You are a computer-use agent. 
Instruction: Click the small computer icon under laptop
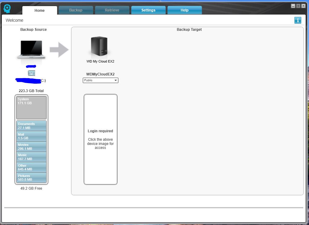(x=31, y=73)
